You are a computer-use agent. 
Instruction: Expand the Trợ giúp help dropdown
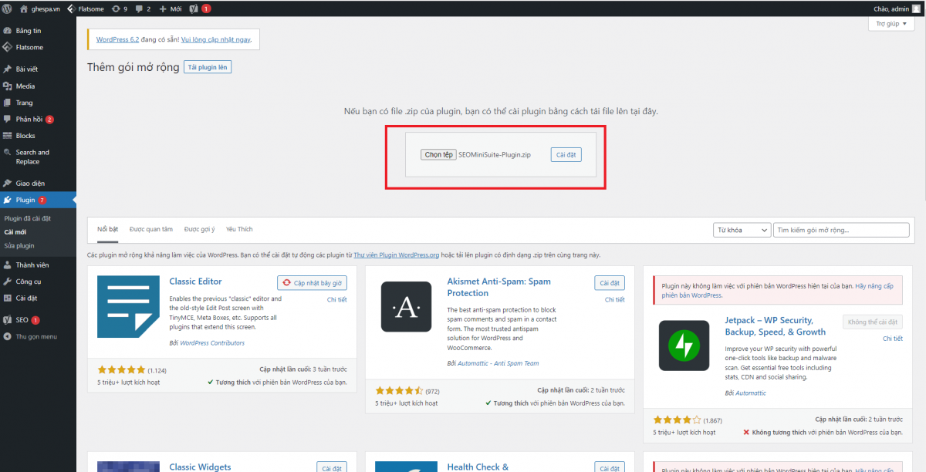coord(891,24)
